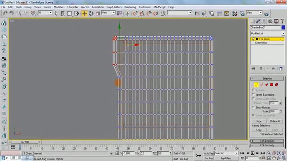Click the object color blue swatch

point(283,27)
